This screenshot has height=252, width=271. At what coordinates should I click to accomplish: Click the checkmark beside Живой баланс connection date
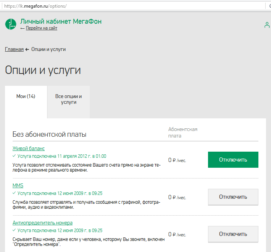14,156
